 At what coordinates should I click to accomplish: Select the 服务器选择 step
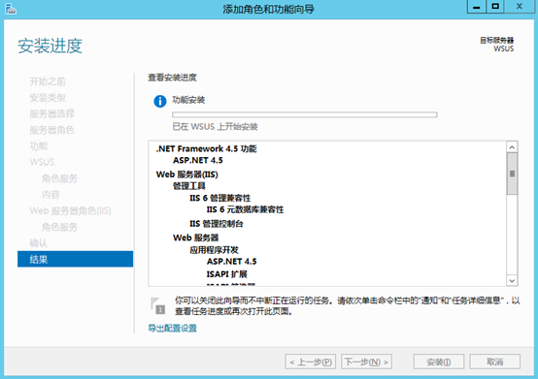click(x=51, y=113)
